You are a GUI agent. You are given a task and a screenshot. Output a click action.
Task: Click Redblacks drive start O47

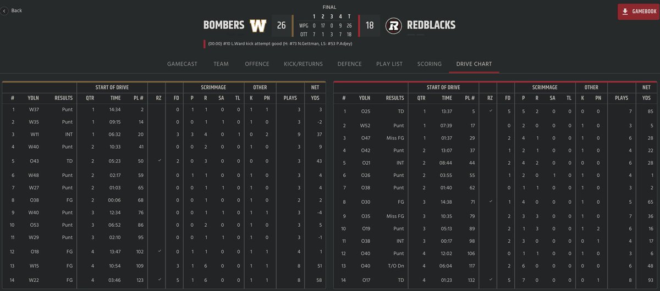click(x=365, y=138)
